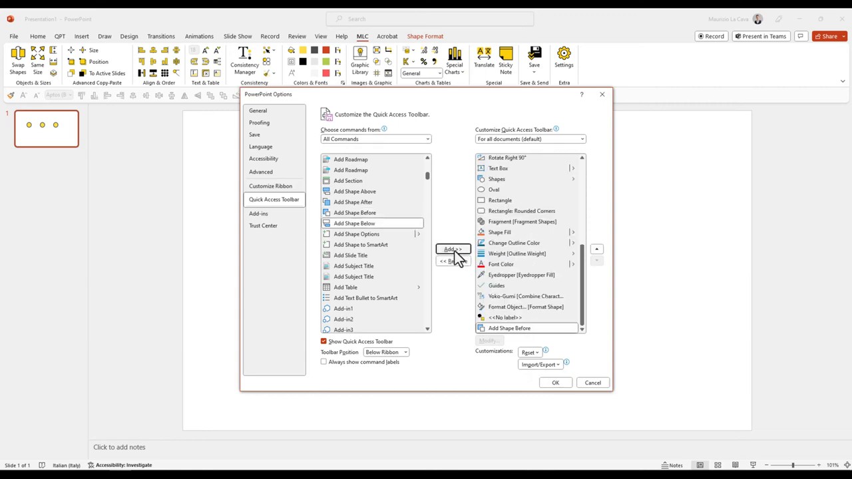
Task: Select Add Section in commands list
Action: point(372,181)
